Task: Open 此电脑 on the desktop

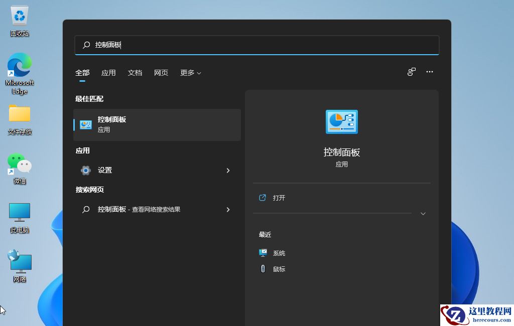Action: click(19, 213)
